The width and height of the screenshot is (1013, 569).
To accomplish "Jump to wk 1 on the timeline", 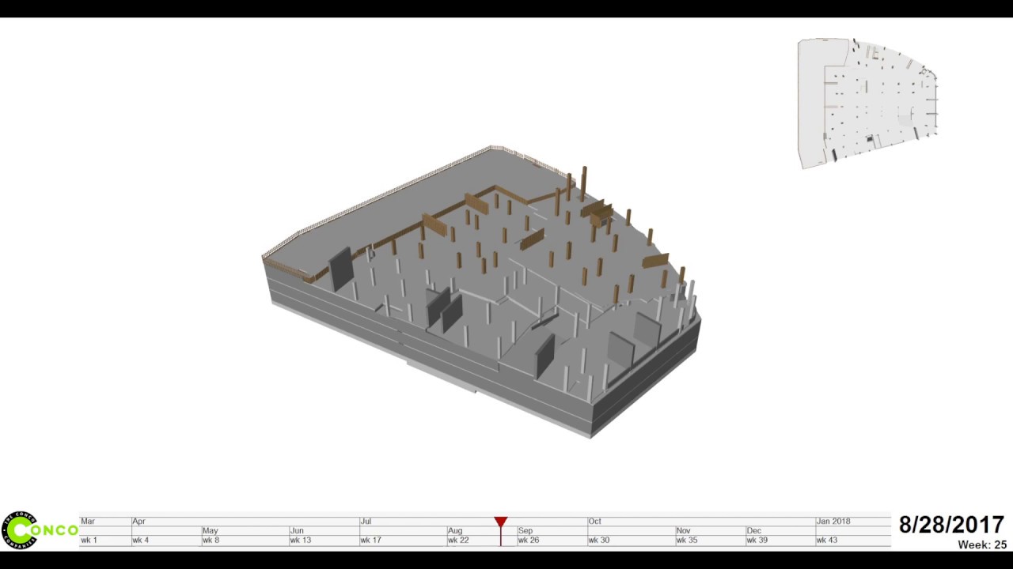I will point(89,541).
